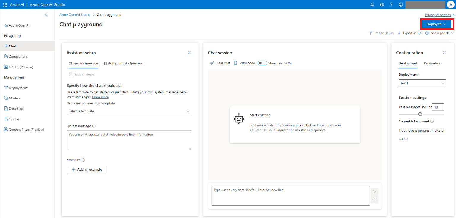Open the Deployments management page
This screenshot has width=456, height=218.
pos(18,88)
